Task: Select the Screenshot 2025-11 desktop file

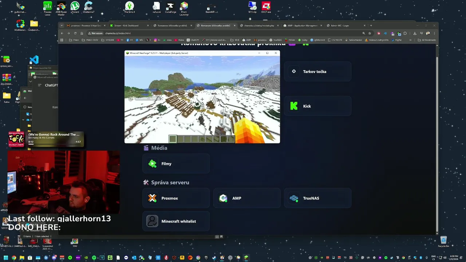Action: 47,243
